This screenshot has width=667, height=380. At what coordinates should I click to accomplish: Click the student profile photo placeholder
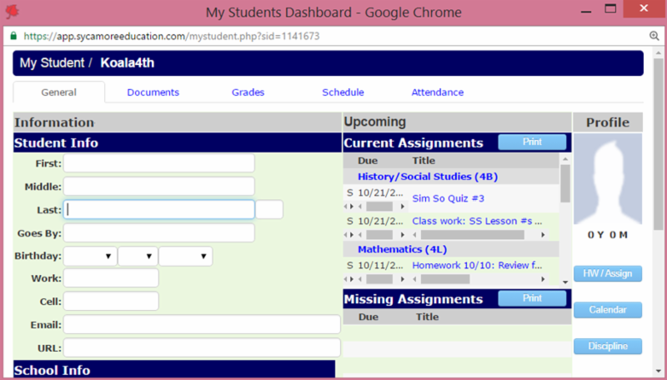tap(608, 179)
